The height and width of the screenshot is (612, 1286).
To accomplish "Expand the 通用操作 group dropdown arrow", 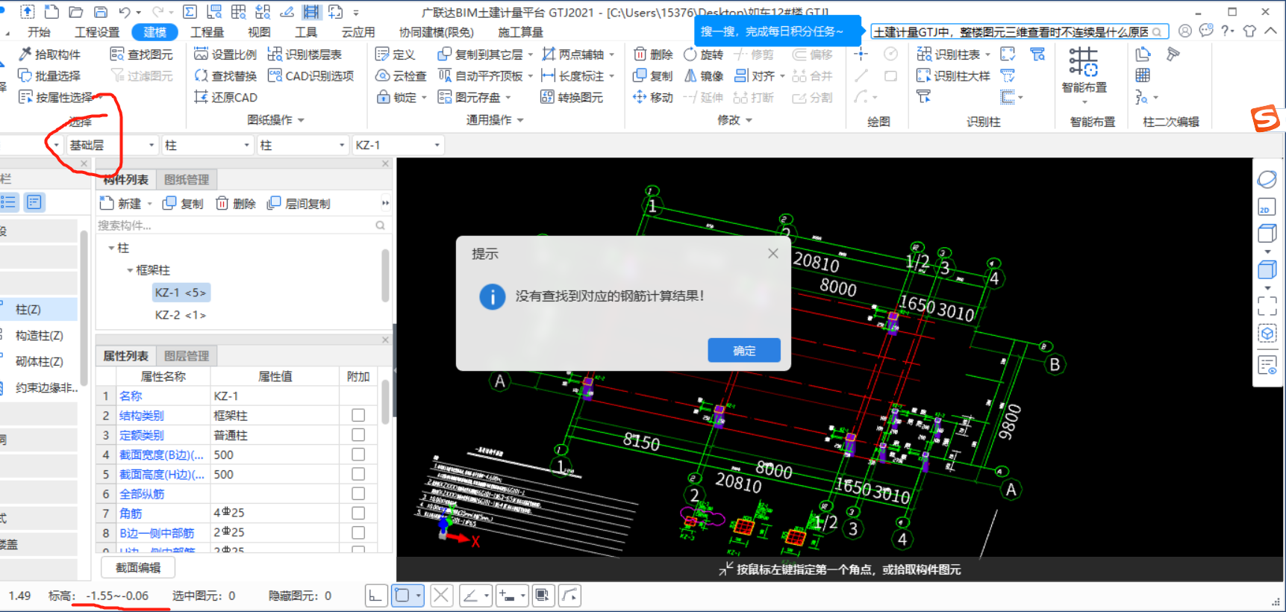I will coord(520,120).
